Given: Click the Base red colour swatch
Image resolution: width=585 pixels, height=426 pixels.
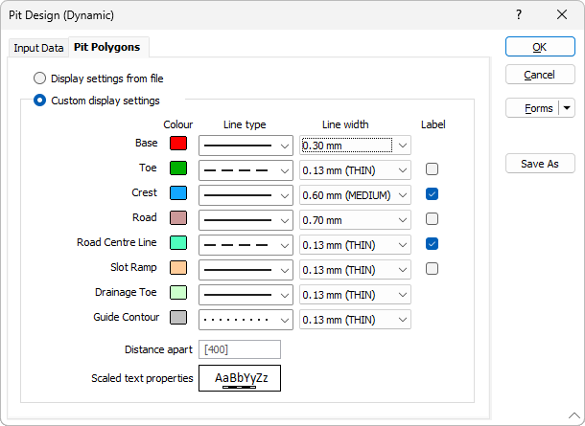Looking at the screenshot, I should pyautogui.click(x=177, y=144).
